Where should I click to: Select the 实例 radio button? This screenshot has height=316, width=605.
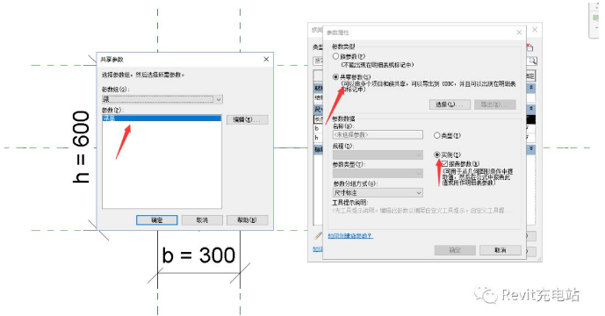tap(436, 154)
